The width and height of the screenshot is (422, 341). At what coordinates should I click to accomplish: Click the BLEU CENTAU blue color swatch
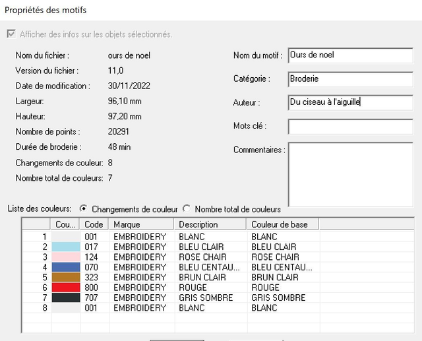pos(66,267)
